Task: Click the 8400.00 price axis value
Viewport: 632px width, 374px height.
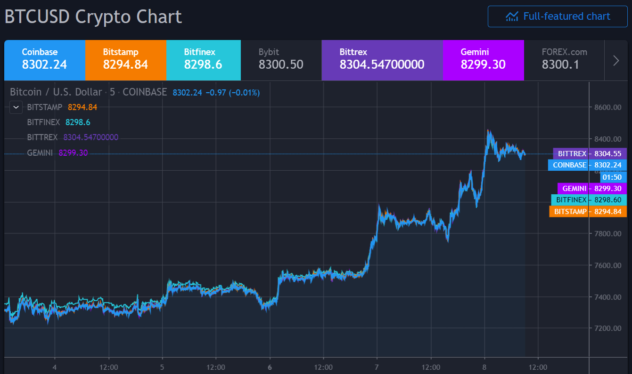Action: click(608, 139)
